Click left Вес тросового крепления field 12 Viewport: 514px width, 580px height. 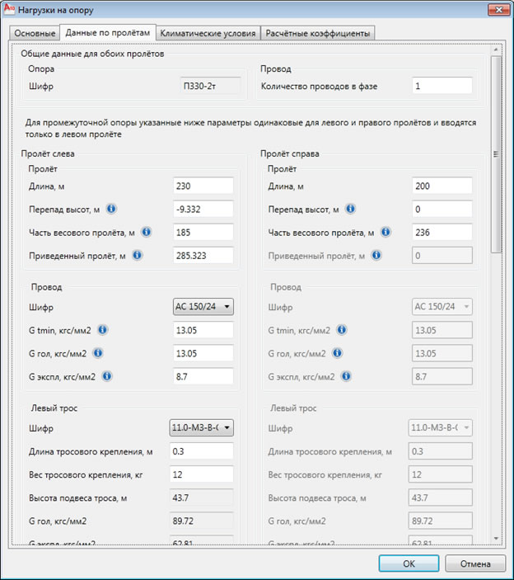[x=201, y=474]
